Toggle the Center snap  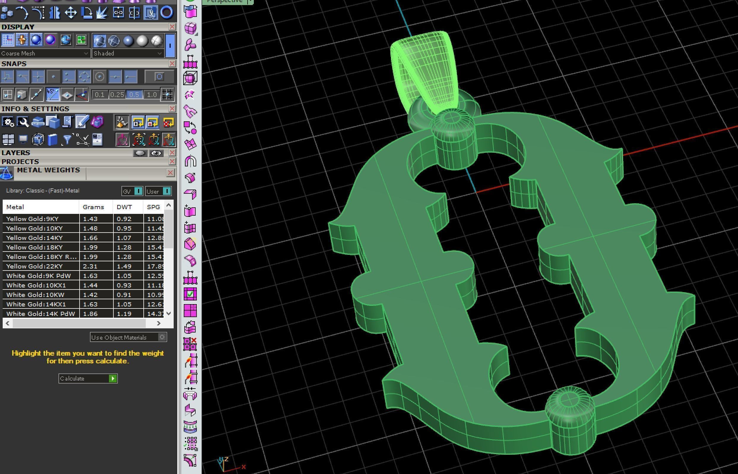(x=99, y=77)
